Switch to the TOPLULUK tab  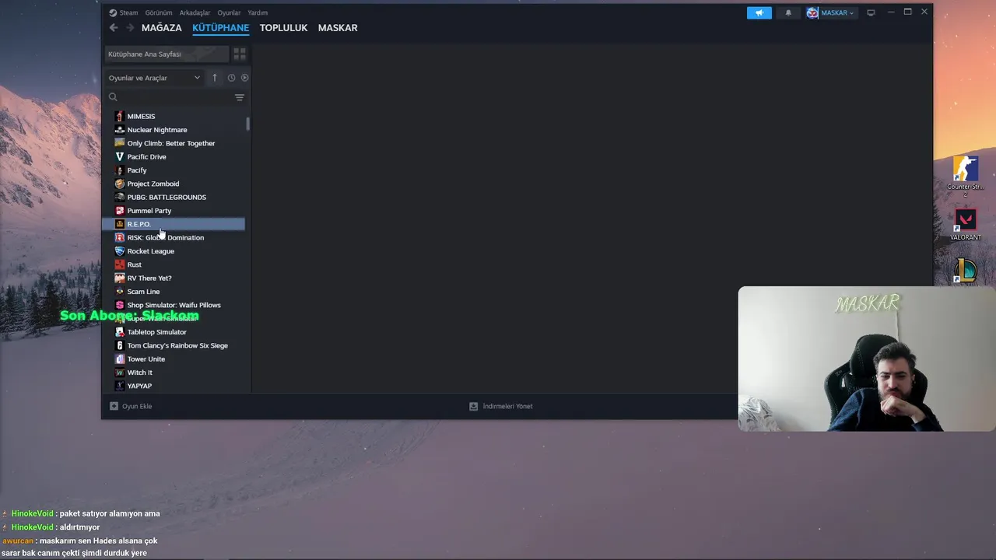point(283,28)
